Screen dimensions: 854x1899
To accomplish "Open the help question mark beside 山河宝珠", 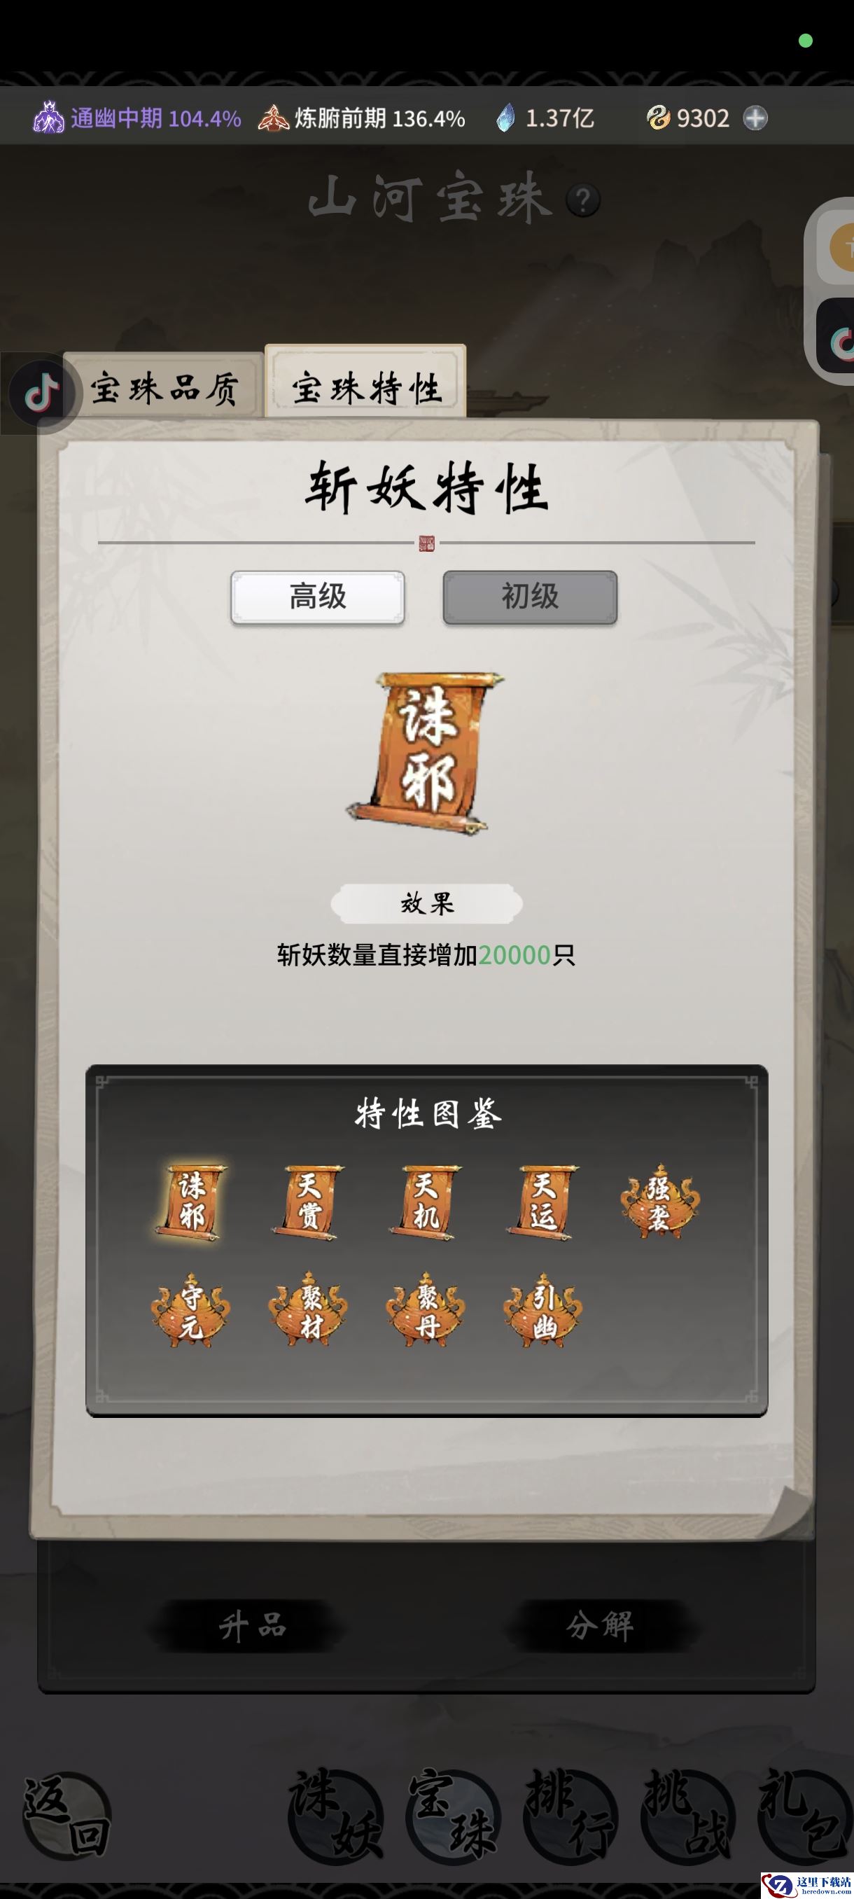I will [x=583, y=200].
